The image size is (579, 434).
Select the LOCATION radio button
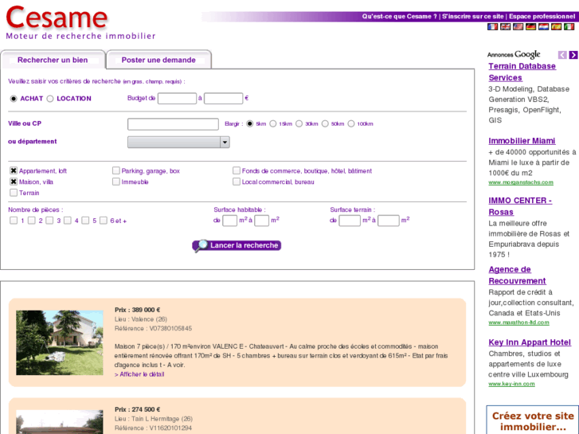(50, 99)
